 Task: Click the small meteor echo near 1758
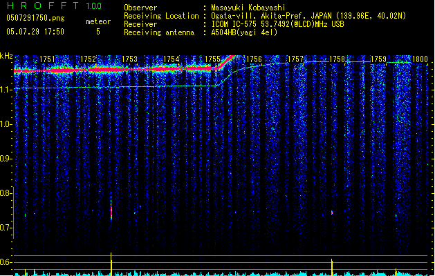332,213
